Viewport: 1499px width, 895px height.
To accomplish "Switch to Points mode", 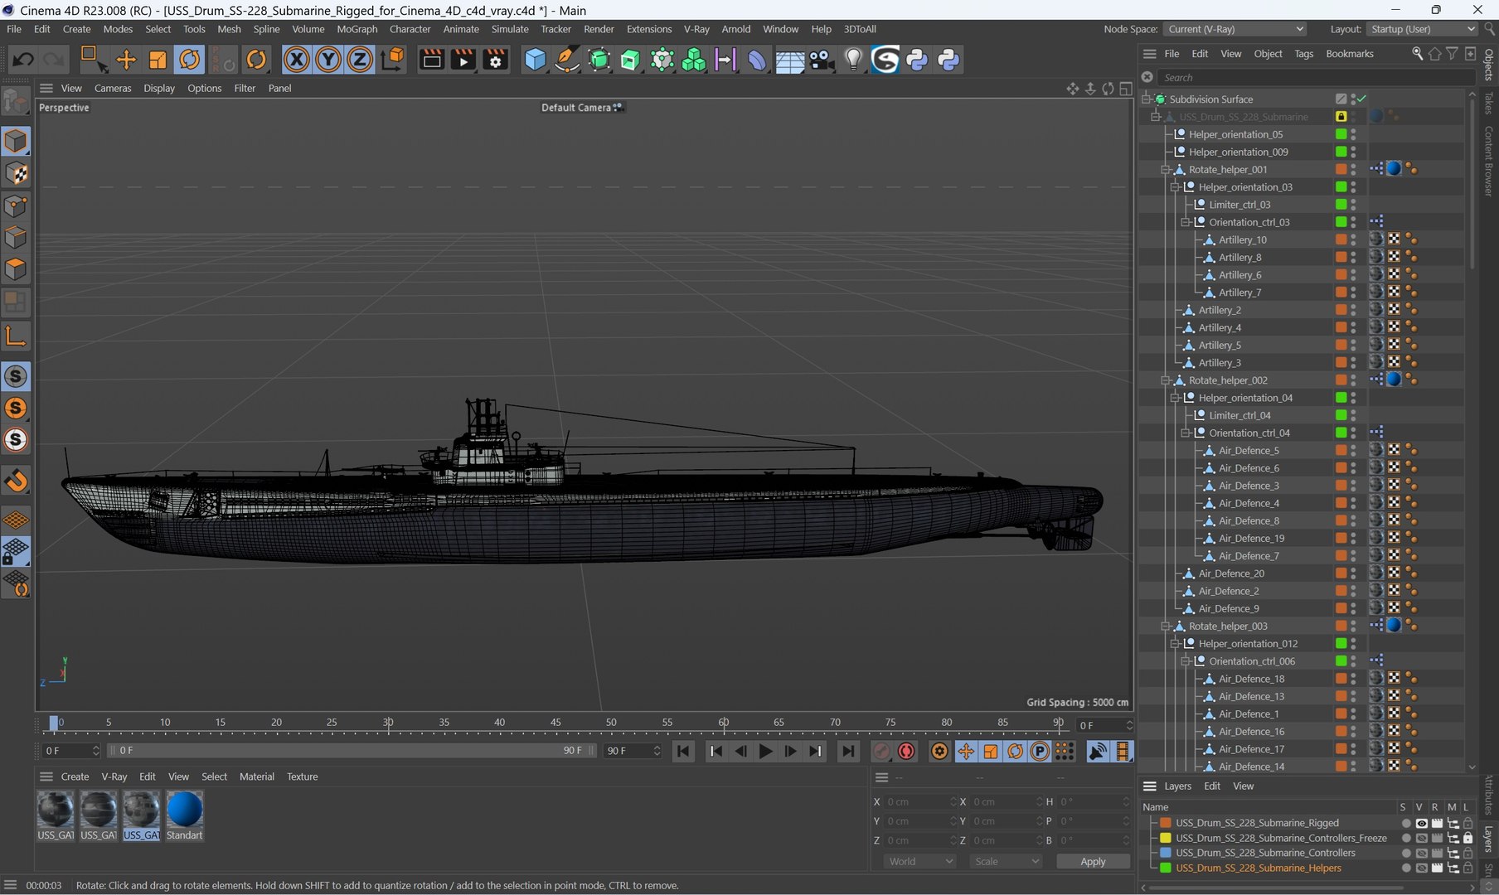I will tap(16, 206).
